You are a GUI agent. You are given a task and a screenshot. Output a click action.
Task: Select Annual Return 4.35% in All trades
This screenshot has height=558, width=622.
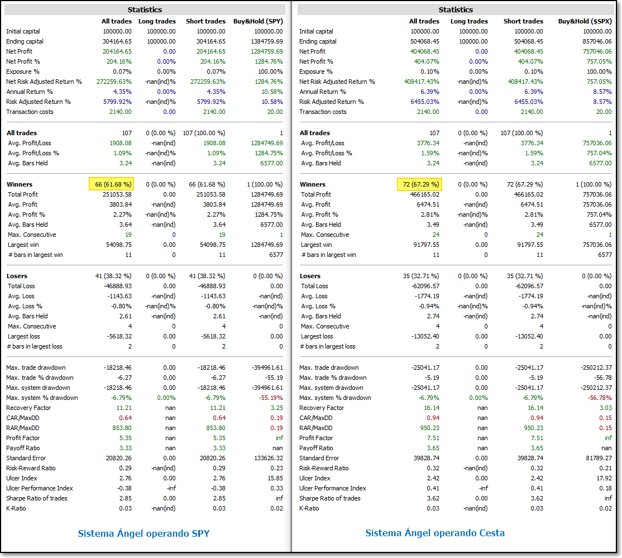(x=122, y=92)
